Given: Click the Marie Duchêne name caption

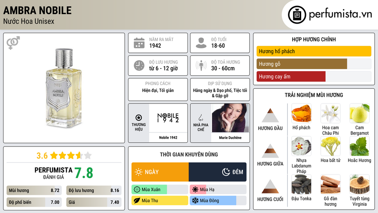Looking at the screenshot, I should [x=230, y=138].
